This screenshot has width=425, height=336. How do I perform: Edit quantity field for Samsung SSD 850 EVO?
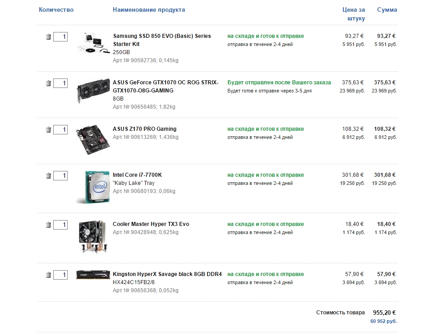pyautogui.click(x=60, y=37)
